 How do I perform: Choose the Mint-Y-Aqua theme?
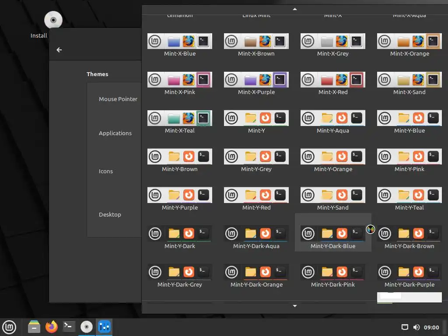[x=333, y=118]
